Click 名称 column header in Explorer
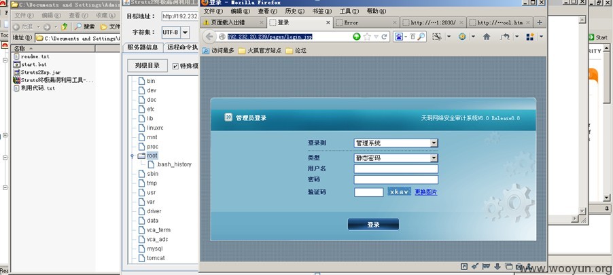 [x=53, y=48]
